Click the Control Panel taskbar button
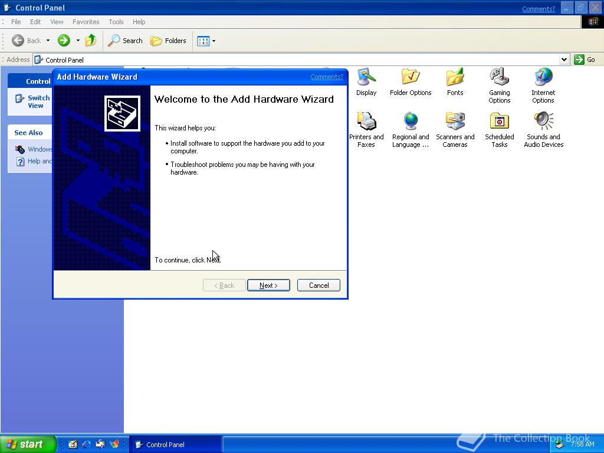Screen dimensions: 604x453 [175, 445]
